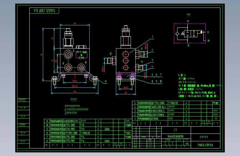Select the 68 dimension below the side view
240x156 pixels.
tap(126, 93)
